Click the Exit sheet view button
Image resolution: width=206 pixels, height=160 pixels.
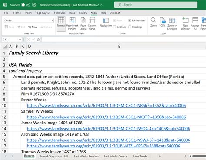tap(21, 27)
